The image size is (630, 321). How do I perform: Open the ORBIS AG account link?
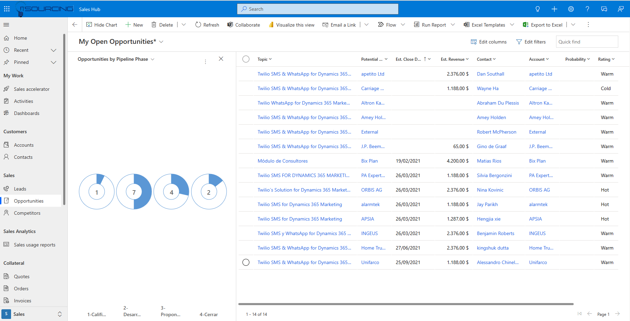(x=540, y=190)
